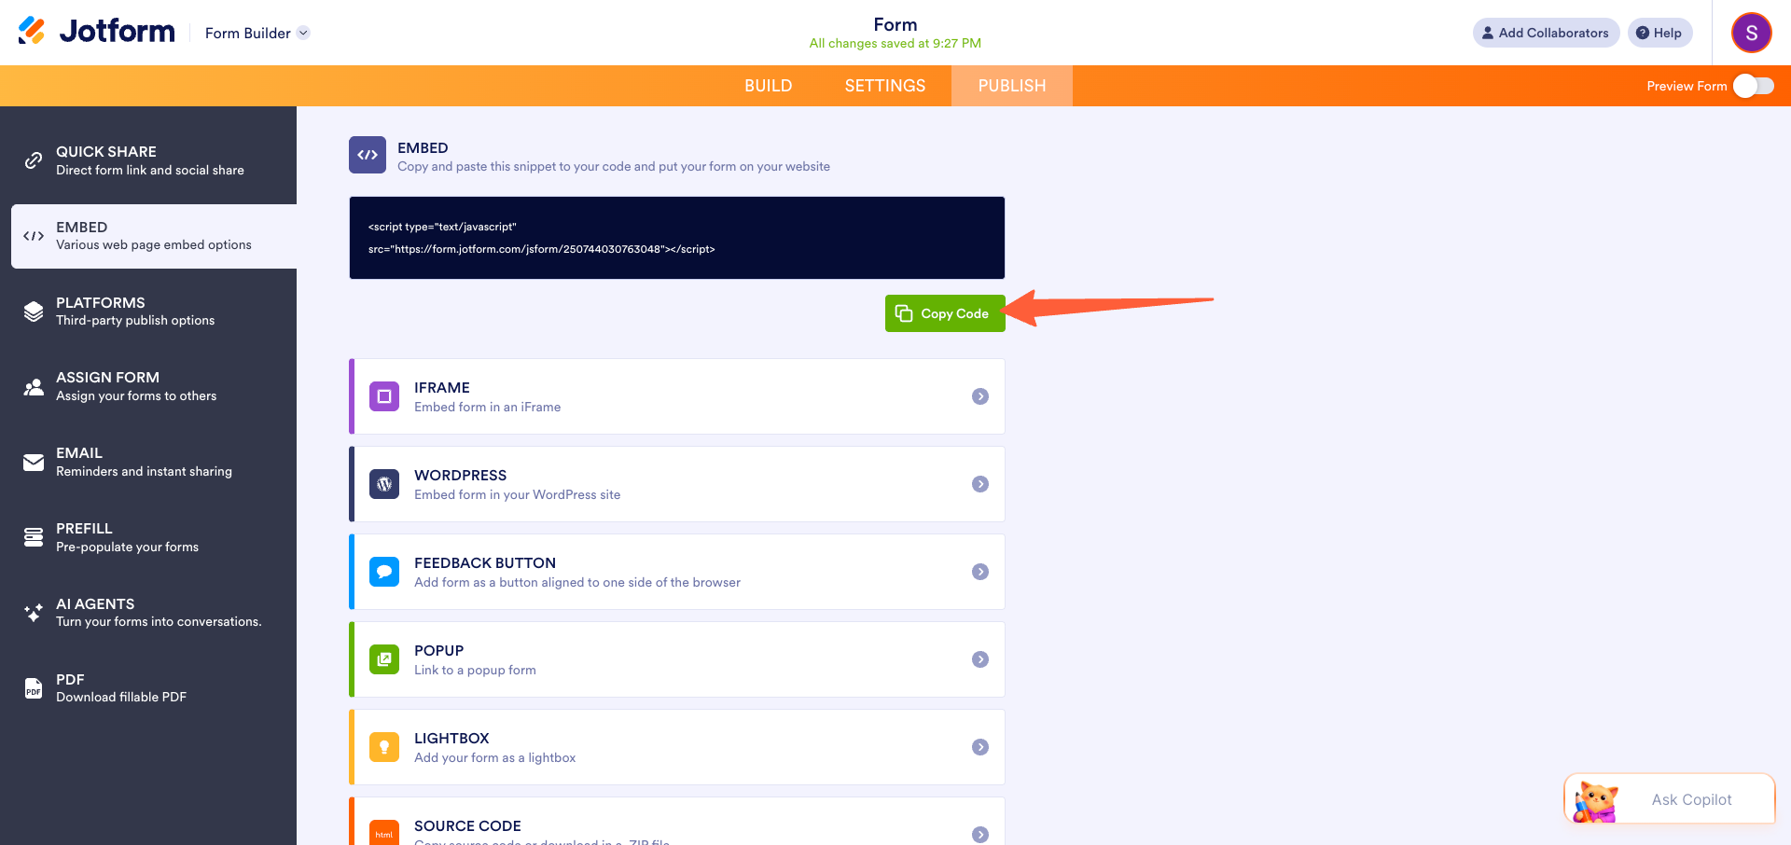Click the Platforms layers icon

coord(34,312)
